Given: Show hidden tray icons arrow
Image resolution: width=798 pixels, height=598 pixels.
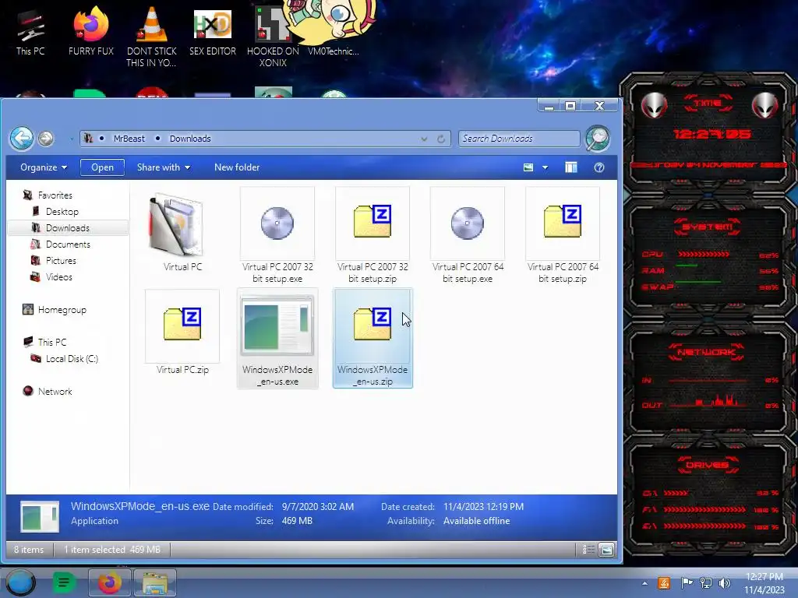Looking at the screenshot, I should click(644, 583).
